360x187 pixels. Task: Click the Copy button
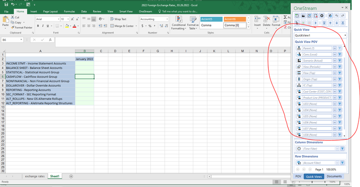[x=17, y=22]
